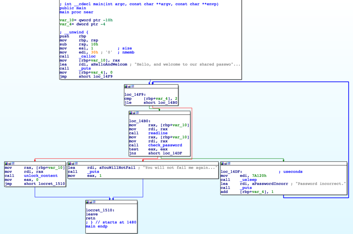
Task: Select the loc_14DF: label line
Action: [x=231, y=172]
